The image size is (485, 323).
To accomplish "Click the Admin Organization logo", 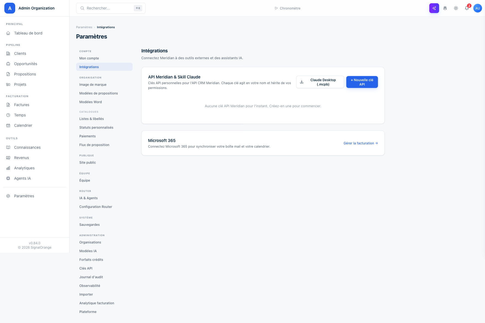I will [x=10, y=8].
